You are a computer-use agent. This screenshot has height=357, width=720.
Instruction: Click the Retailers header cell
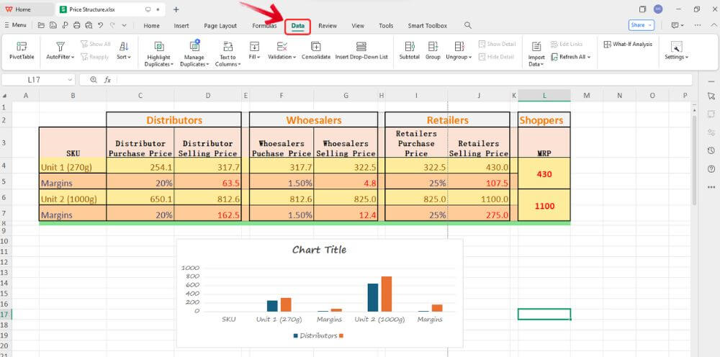[x=447, y=120]
